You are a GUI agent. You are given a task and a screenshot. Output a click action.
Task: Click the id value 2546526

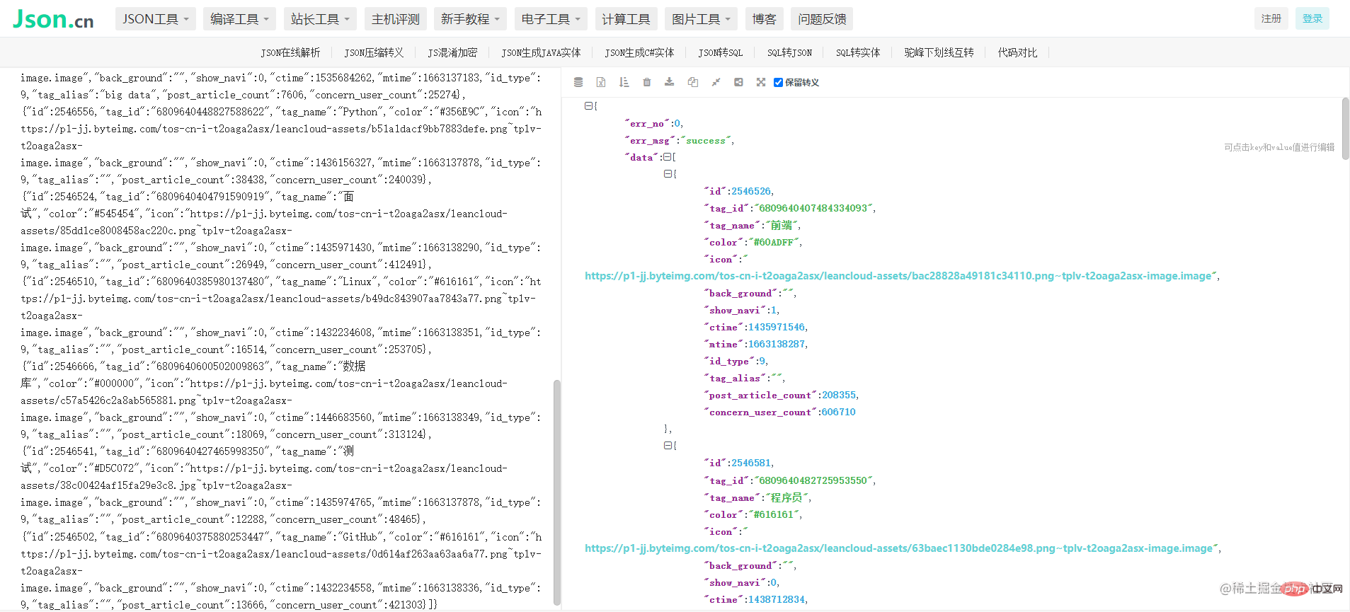751,192
